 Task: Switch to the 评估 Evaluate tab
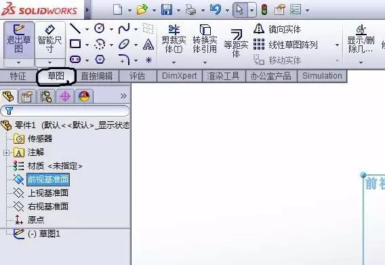click(x=137, y=76)
